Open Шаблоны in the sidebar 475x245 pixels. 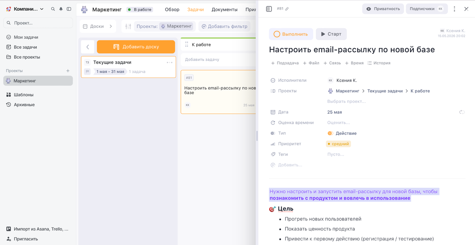[23, 95]
